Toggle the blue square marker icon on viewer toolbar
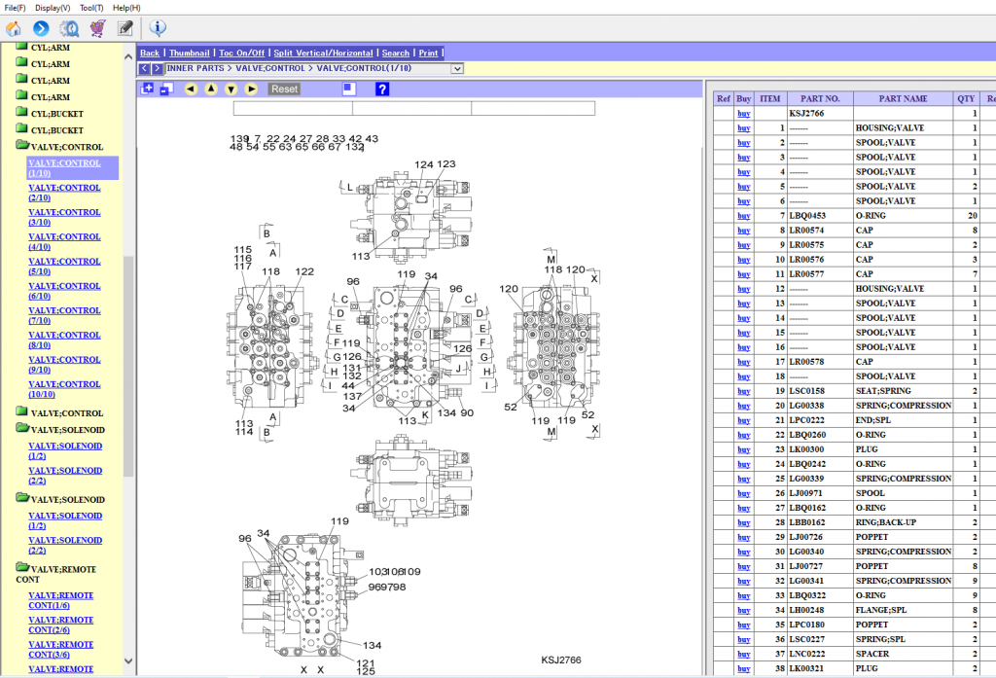 point(347,89)
